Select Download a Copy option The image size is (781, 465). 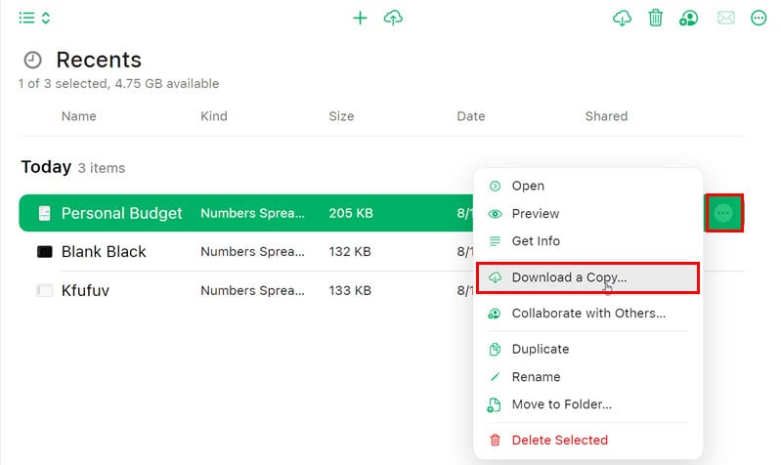tap(569, 277)
